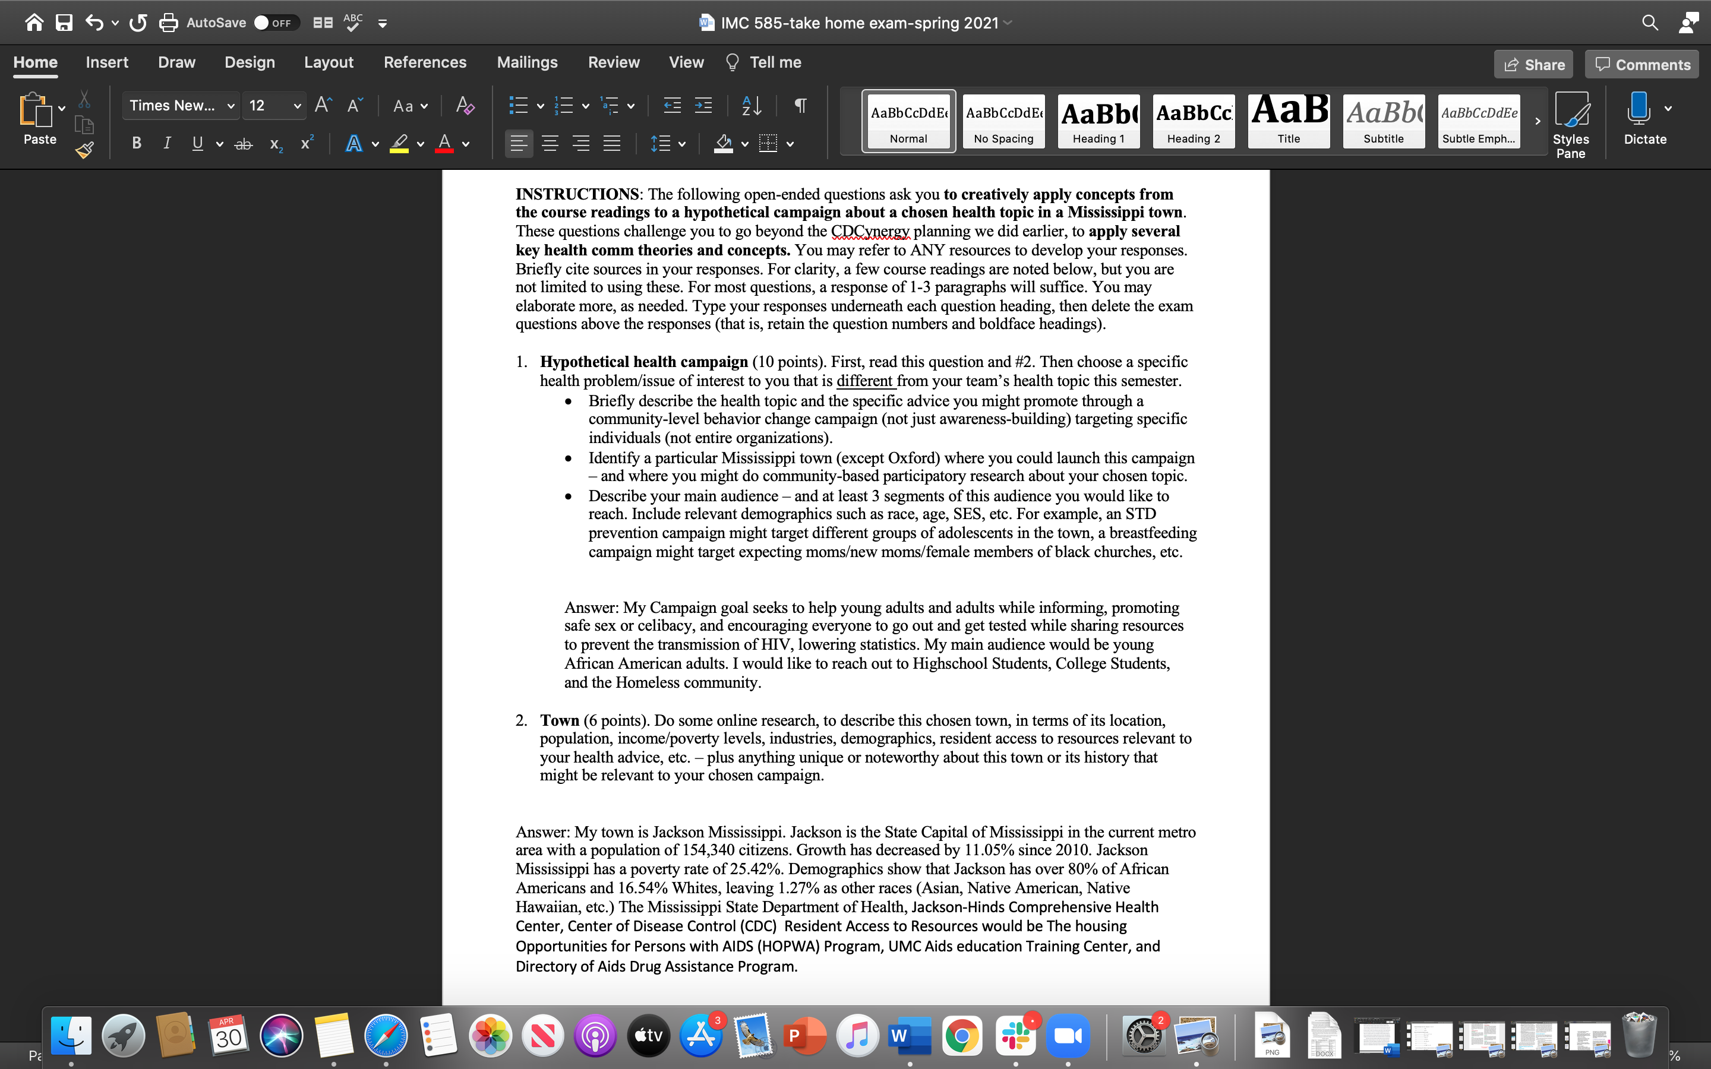Decrease font size with small A

(355, 105)
